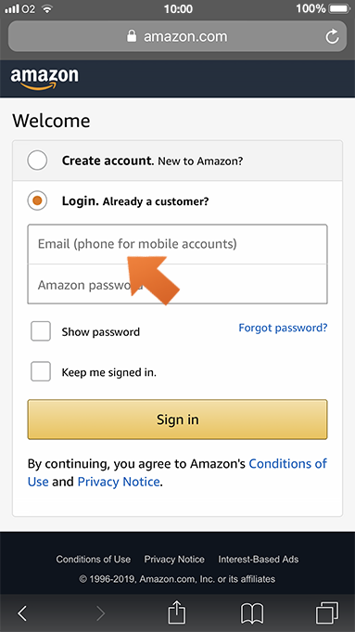
Task: Open Interest-Based Ads footer link
Action: coord(259,559)
